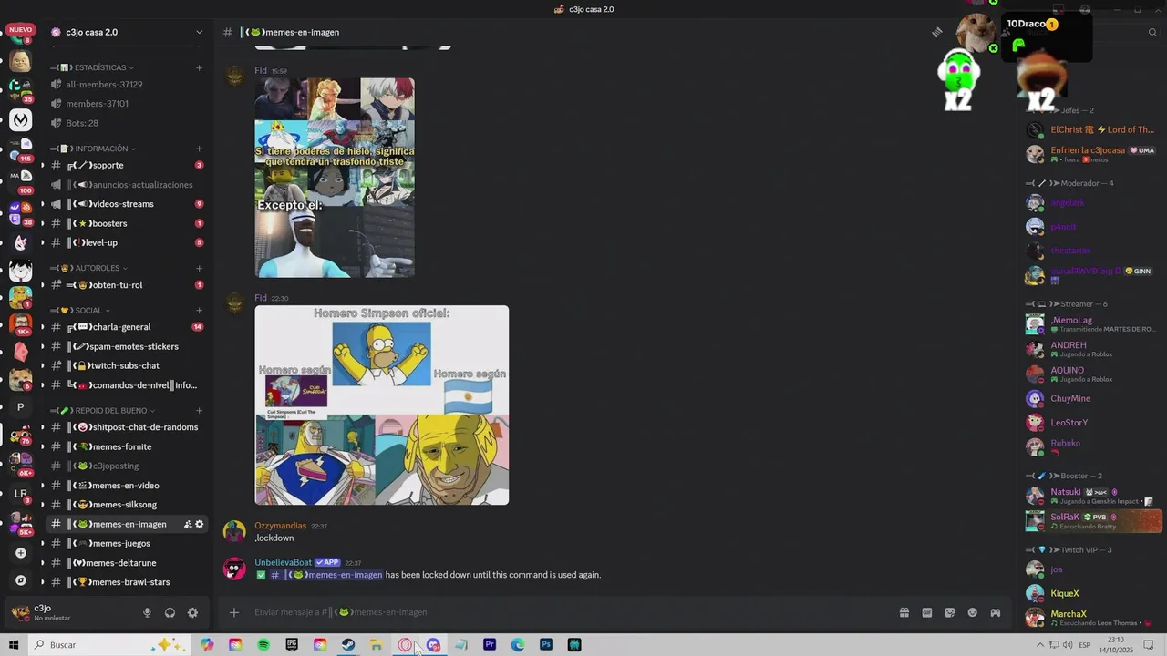Screen dimensions: 1167x656
Task: Open the twitch-subs-chat channel
Action: [x=127, y=365]
